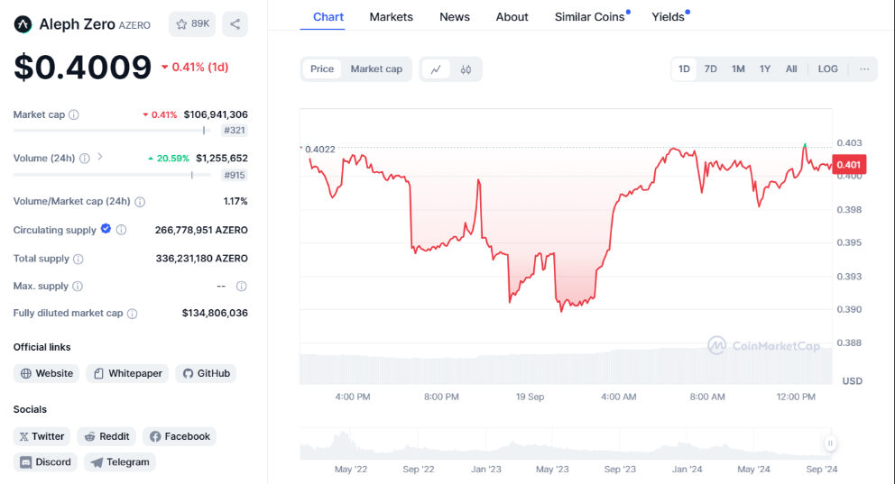895x484 pixels.
Task: Click info icon beside Max supply dashes
Action: (x=242, y=287)
